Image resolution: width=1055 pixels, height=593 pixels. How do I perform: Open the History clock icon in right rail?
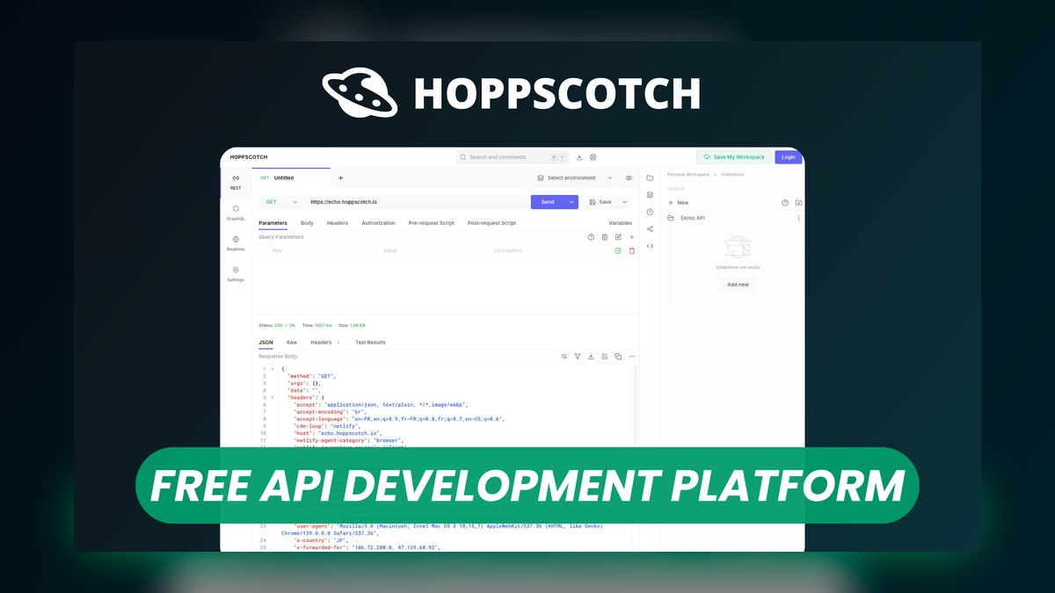tap(650, 212)
